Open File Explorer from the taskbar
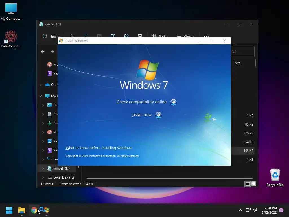This screenshot has height=217, width=289. coord(21,210)
